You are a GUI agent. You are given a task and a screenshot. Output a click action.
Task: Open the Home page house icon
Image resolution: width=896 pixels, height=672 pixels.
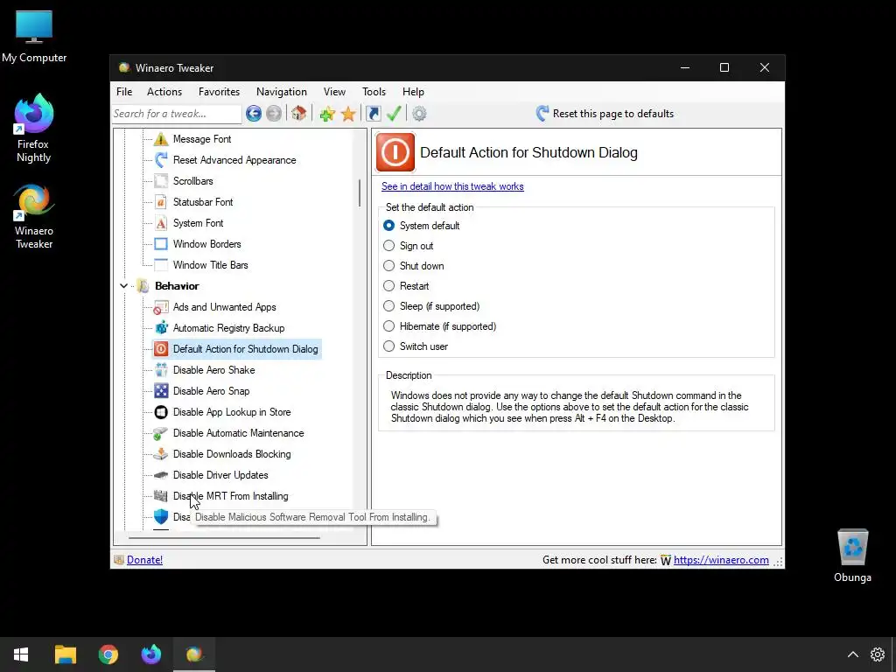coord(299,114)
